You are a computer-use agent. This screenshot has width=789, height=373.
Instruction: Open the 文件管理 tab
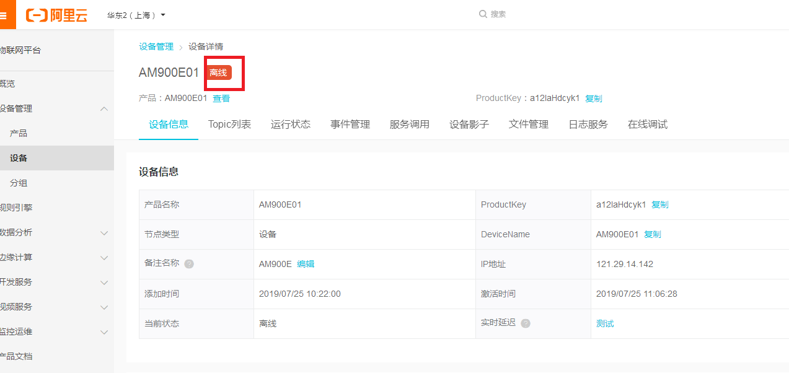pyautogui.click(x=529, y=125)
